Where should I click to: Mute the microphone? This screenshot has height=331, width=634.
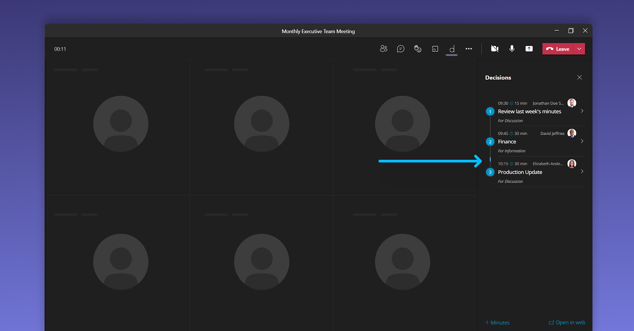click(x=511, y=48)
